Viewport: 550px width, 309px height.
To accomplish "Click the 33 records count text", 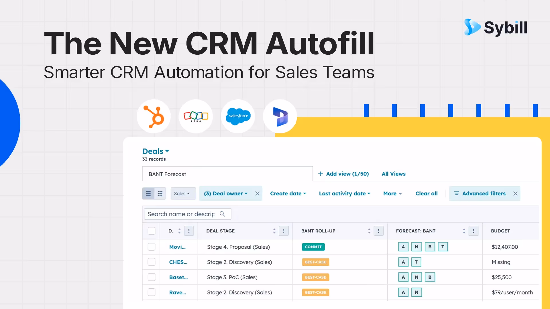I will (154, 159).
